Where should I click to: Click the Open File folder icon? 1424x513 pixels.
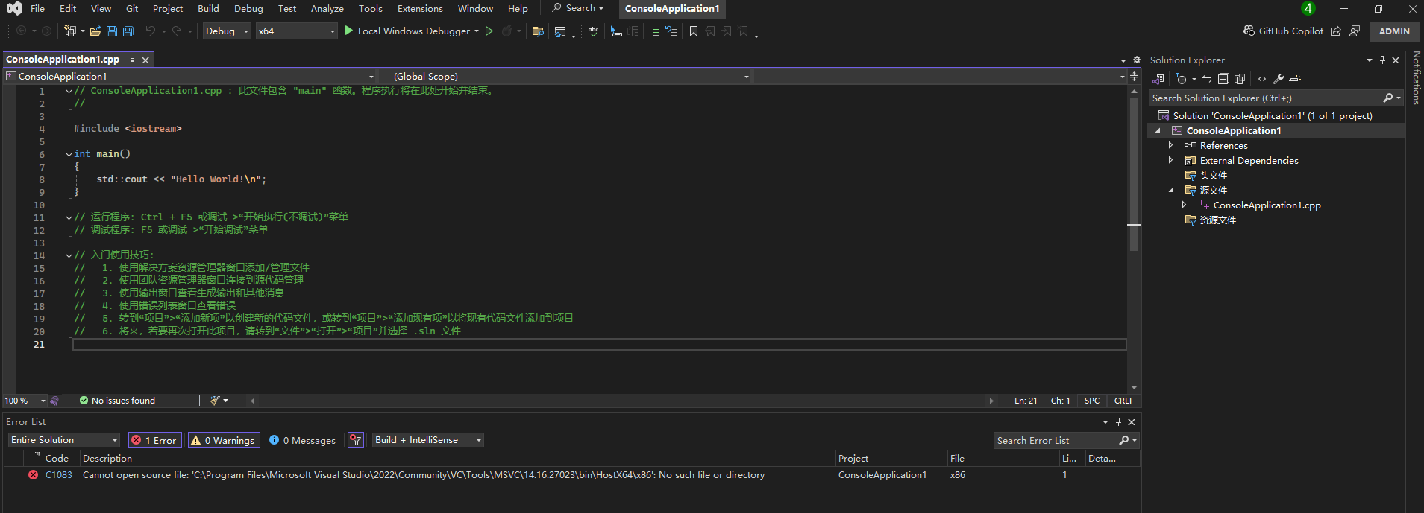pyautogui.click(x=95, y=31)
